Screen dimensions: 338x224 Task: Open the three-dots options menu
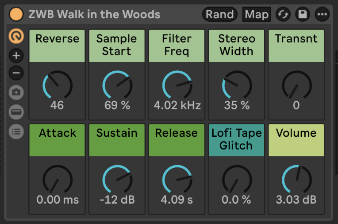[x=322, y=14]
